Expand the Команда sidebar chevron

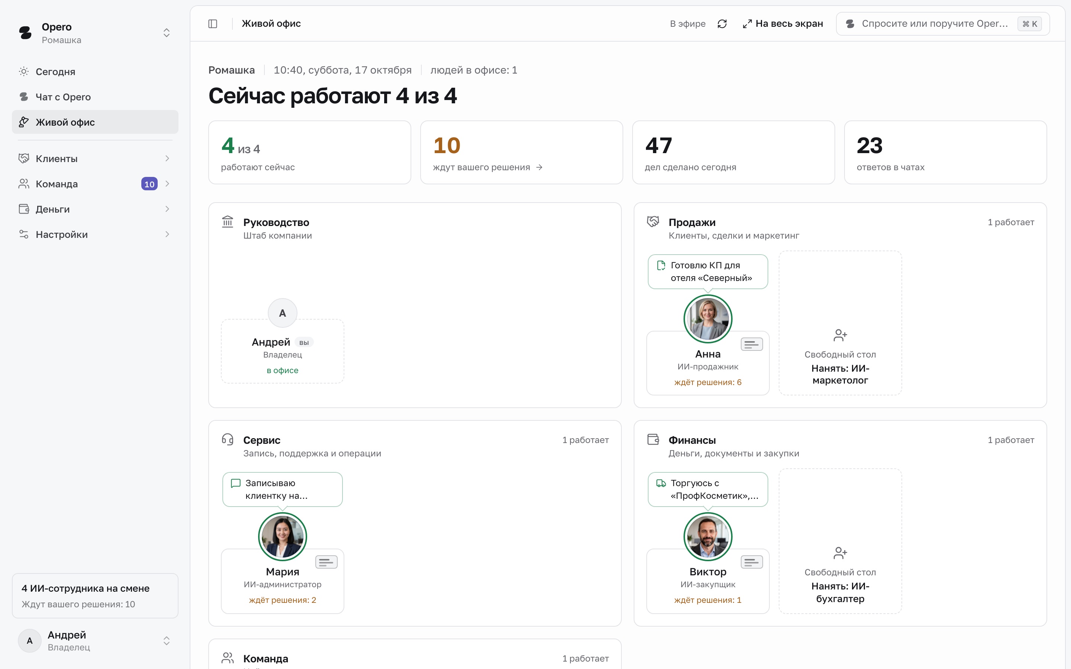tap(167, 184)
